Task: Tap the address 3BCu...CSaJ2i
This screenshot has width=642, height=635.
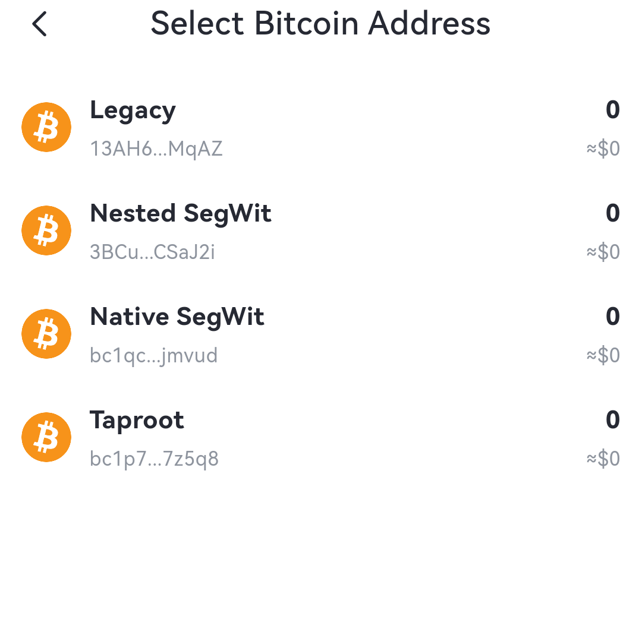Action: point(152,252)
